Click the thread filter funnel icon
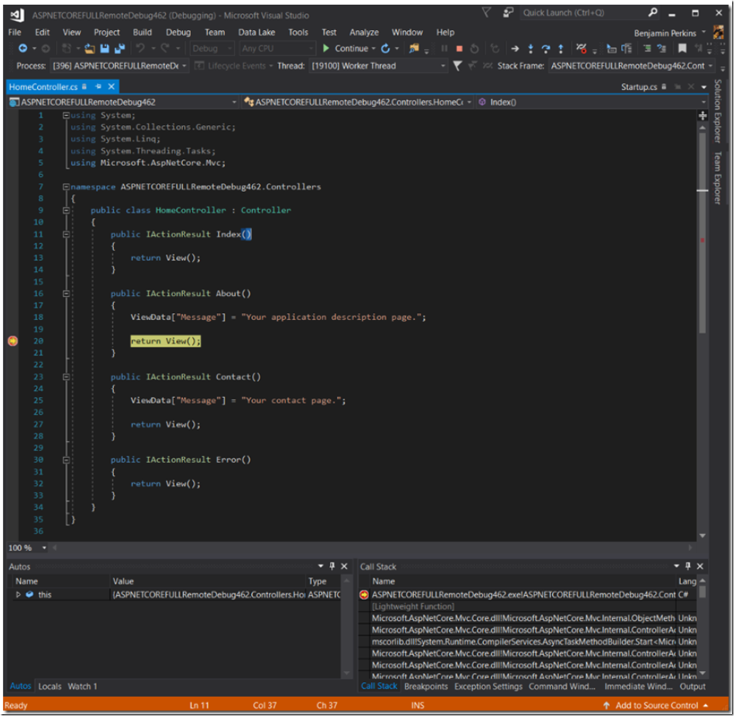 (457, 65)
